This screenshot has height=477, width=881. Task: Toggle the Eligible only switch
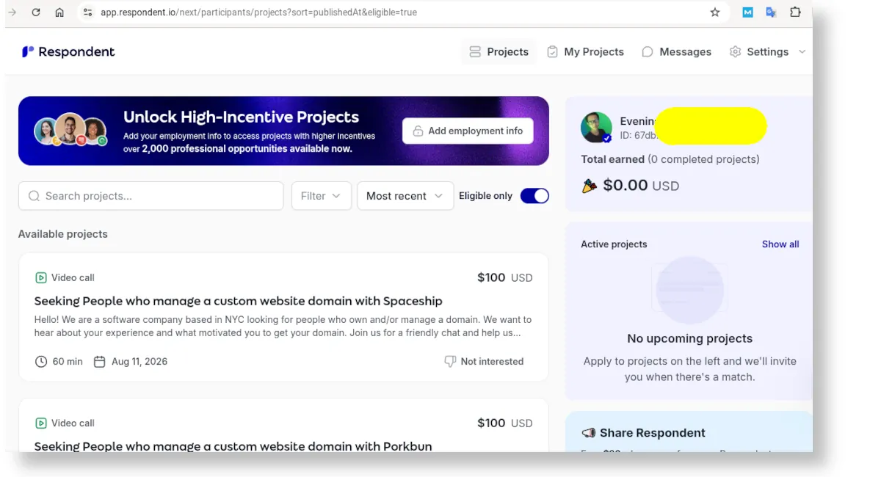click(x=534, y=196)
